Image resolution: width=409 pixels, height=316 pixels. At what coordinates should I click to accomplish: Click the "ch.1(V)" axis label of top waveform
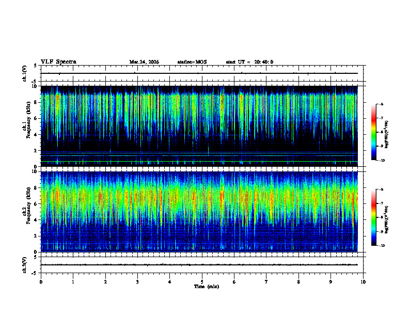click(x=24, y=73)
